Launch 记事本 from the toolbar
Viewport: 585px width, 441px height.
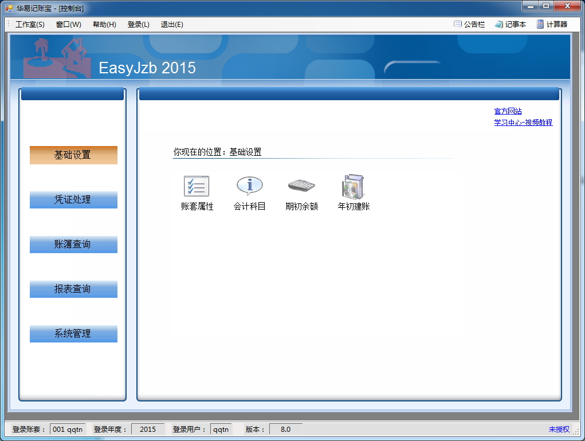coord(510,25)
